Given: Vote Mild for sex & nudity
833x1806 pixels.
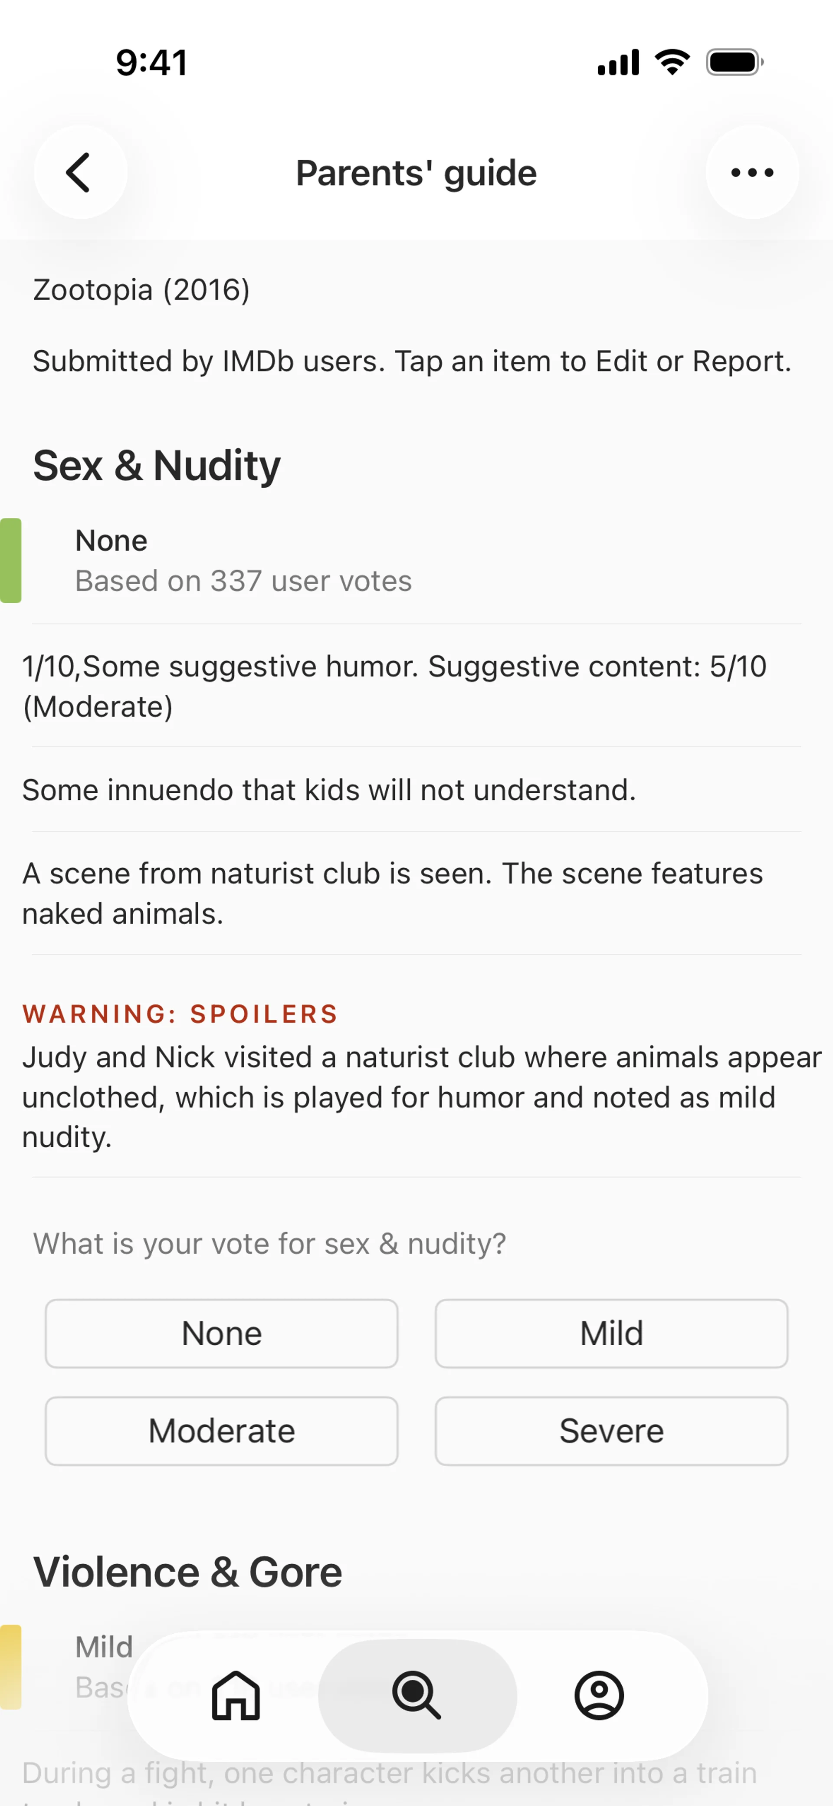Looking at the screenshot, I should pyautogui.click(x=611, y=1333).
